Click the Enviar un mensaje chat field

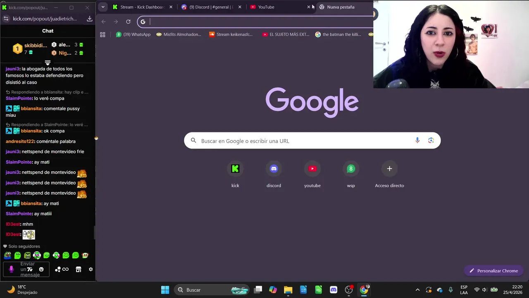(x=26, y=269)
